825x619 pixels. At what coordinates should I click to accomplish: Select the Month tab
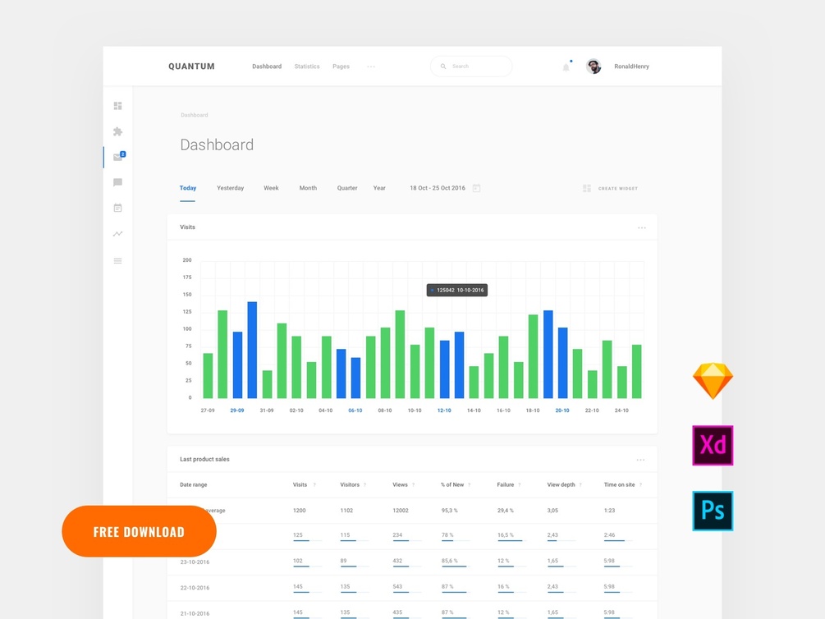308,188
